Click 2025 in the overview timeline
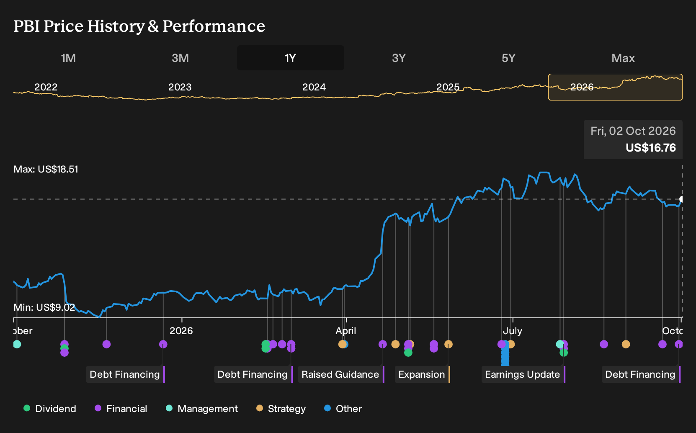 (x=448, y=87)
